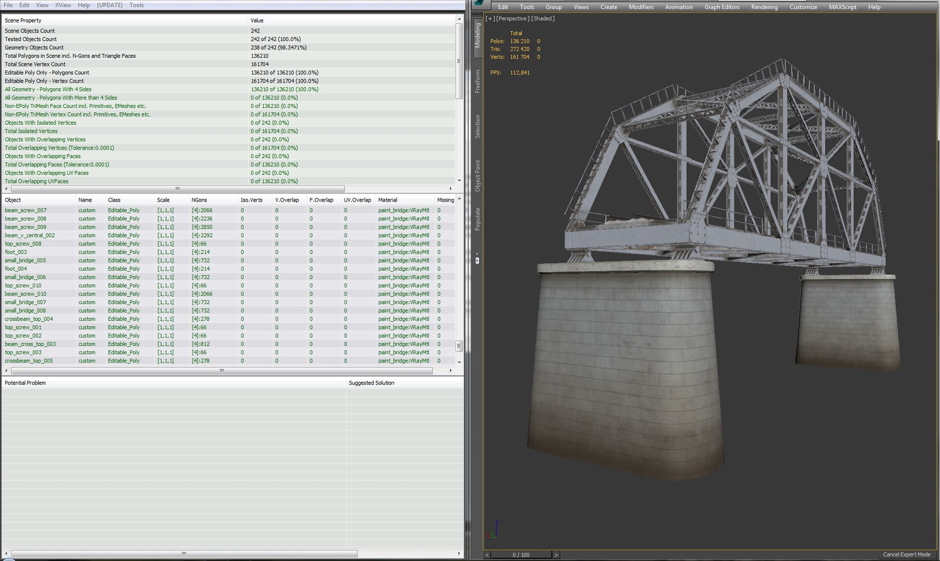Switch to the Populate ribbon tab
Screen dimensions: 940x561
click(477, 219)
